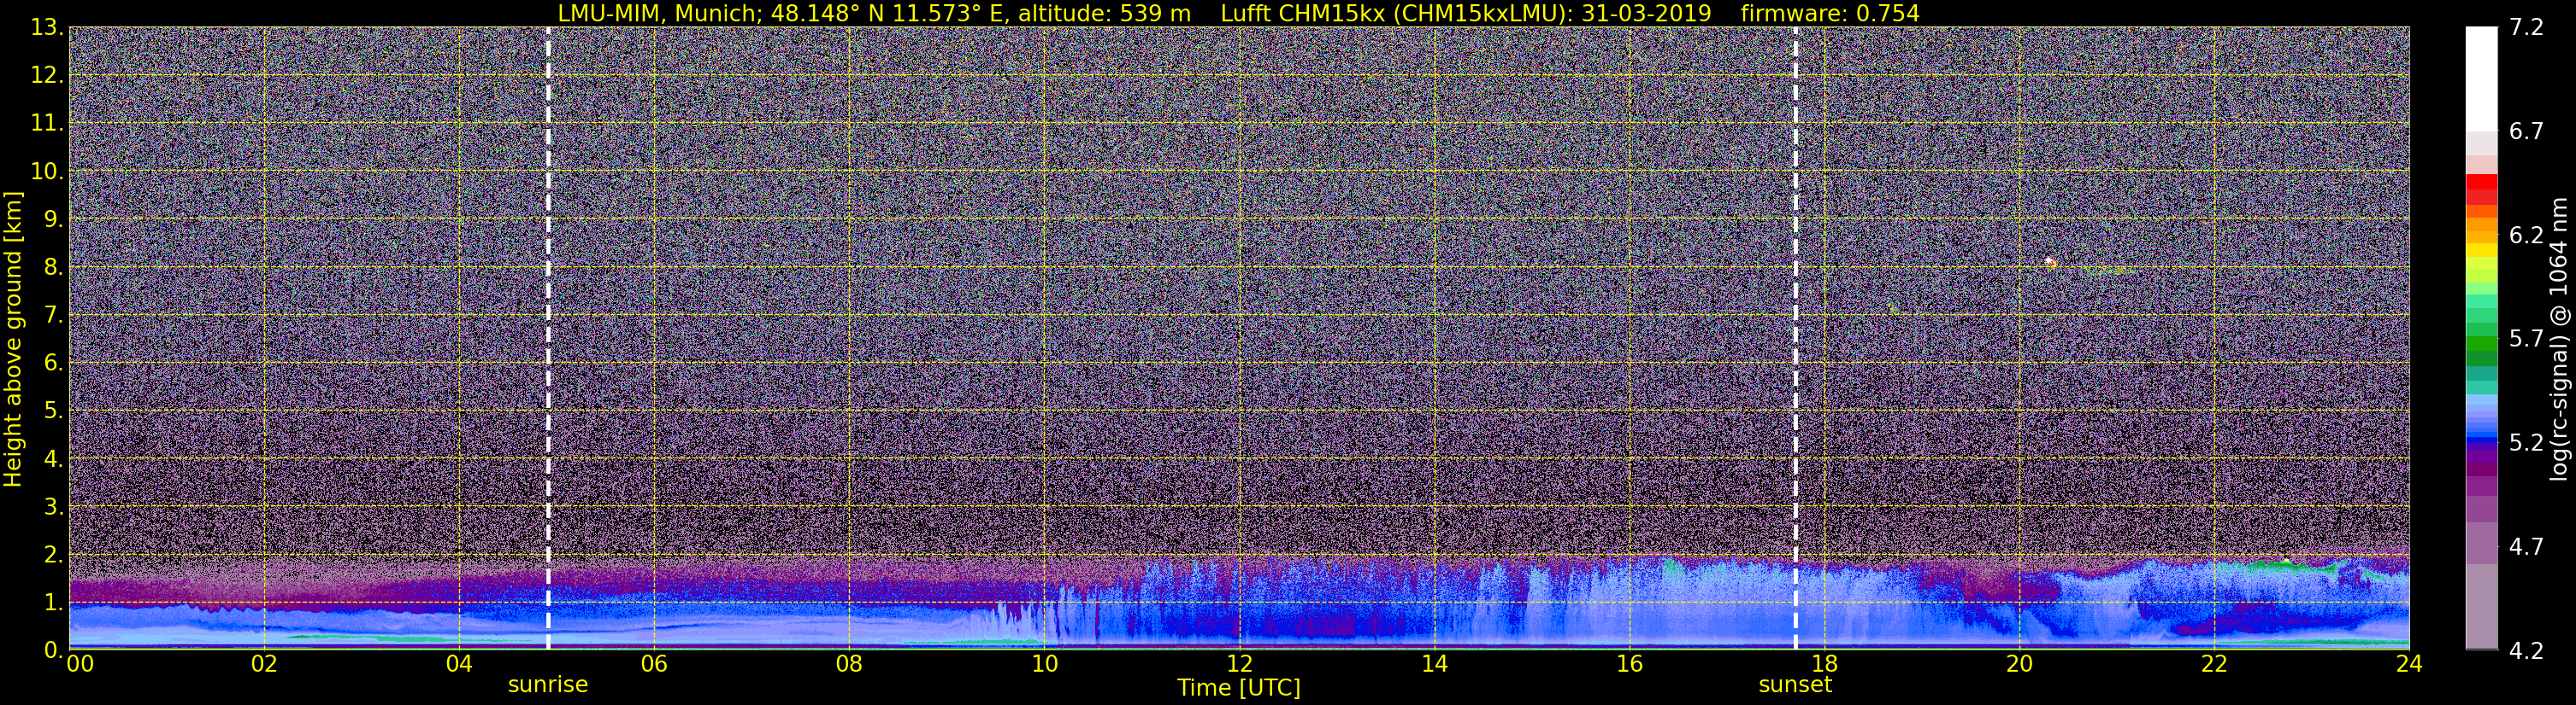Click the date '31-03-2019' in the title
This screenshot has height=705, width=2576.
pyautogui.click(x=1648, y=13)
